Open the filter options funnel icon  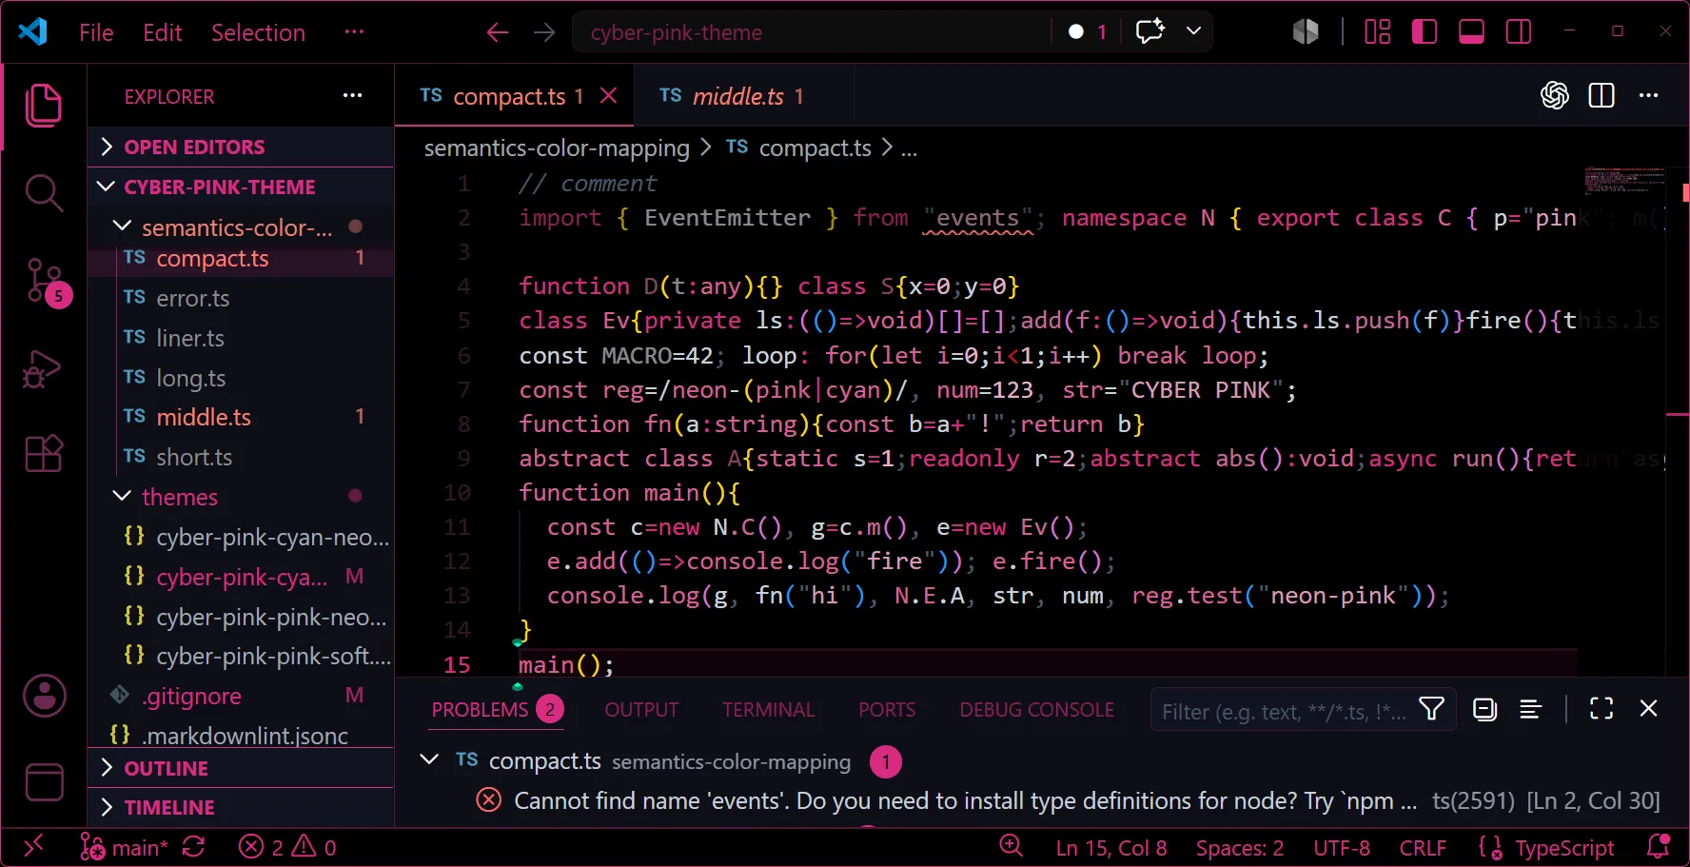tap(1431, 709)
